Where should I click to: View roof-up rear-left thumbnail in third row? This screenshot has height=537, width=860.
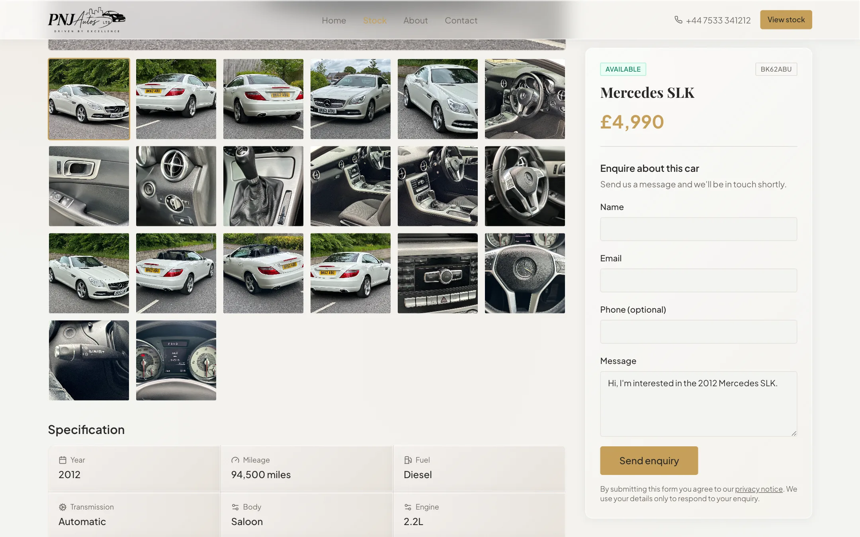(x=350, y=273)
